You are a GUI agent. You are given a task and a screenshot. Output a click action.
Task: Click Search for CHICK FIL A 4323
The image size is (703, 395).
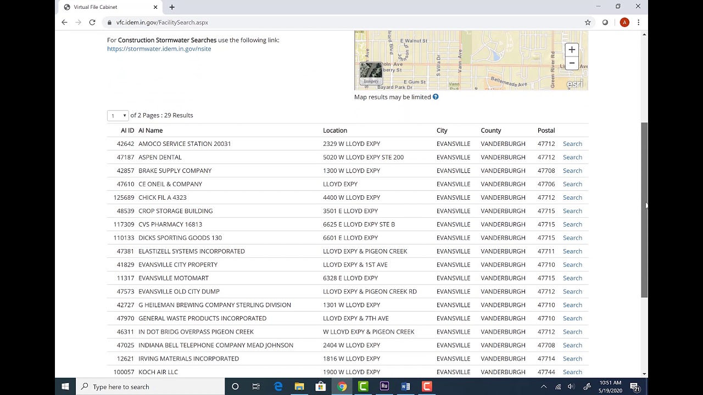[x=572, y=198]
